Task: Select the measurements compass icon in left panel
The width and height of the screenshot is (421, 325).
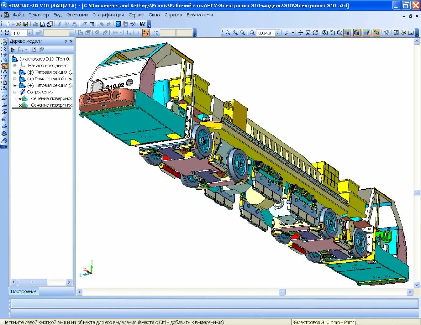Action: [5, 71]
